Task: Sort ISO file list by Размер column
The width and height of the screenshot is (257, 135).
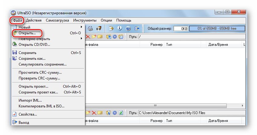Action: click(152, 45)
